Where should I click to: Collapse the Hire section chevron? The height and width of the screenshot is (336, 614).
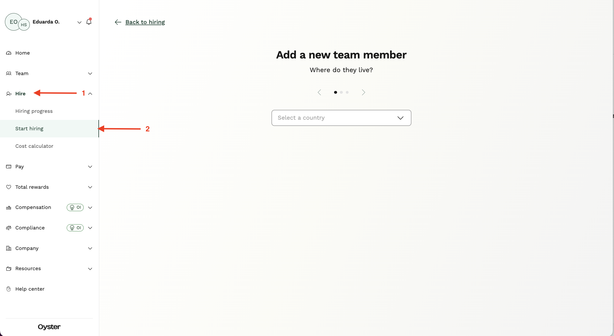pyautogui.click(x=90, y=93)
